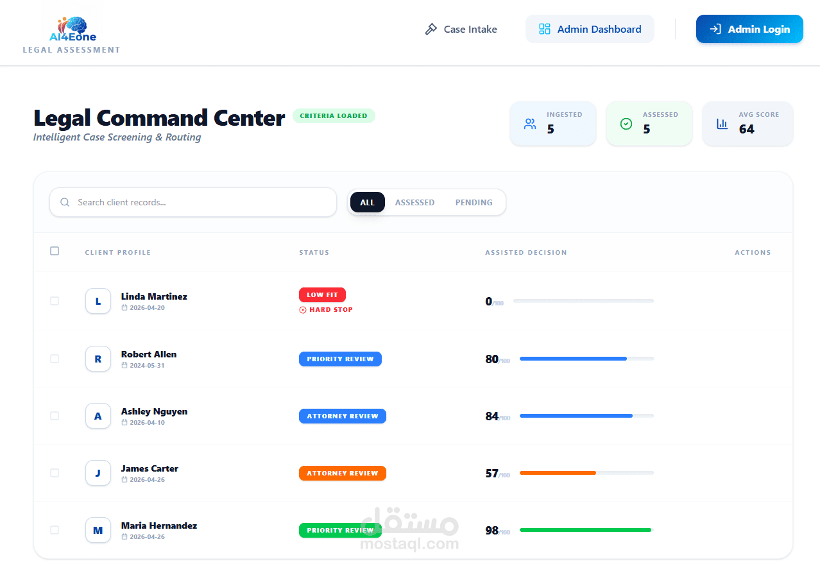Click the LOW FIT status badge

tap(322, 295)
